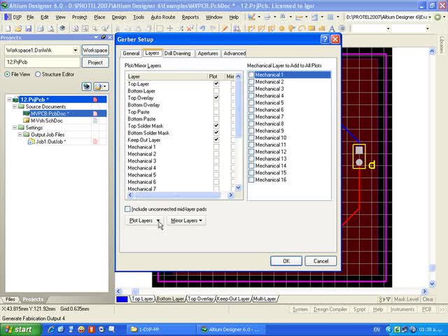Enable plot checkbox for Bottom Layer
Screen dimensions: 448x336
pyautogui.click(x=216, y=92)
